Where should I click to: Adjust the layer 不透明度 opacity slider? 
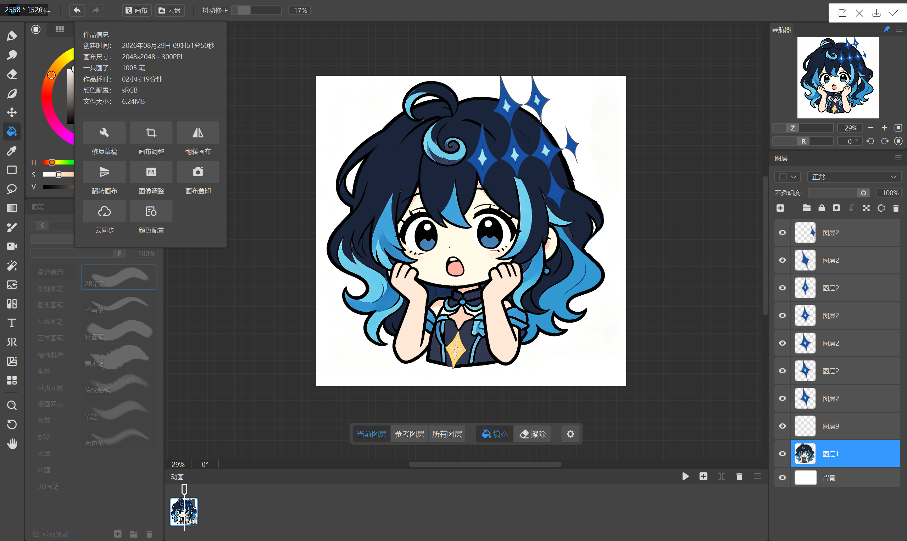pos(839,193)
